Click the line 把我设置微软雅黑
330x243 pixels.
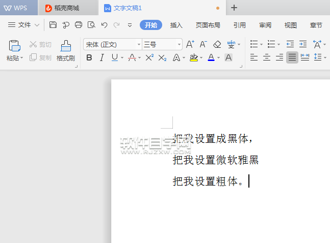click(x=216, y=160)
